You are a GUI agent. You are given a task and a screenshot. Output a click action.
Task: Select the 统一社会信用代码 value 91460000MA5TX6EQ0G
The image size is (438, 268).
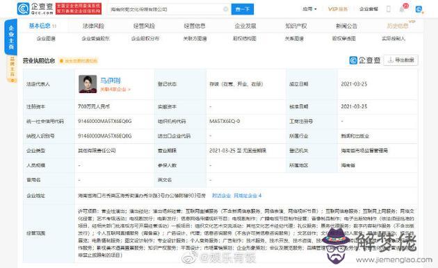coord(104,122)
